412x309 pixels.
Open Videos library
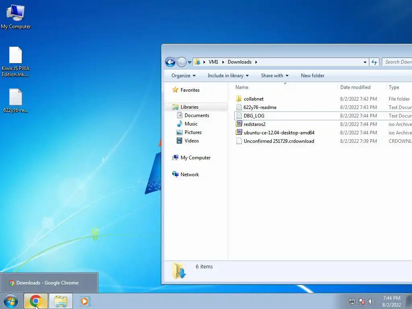[192, 141]
